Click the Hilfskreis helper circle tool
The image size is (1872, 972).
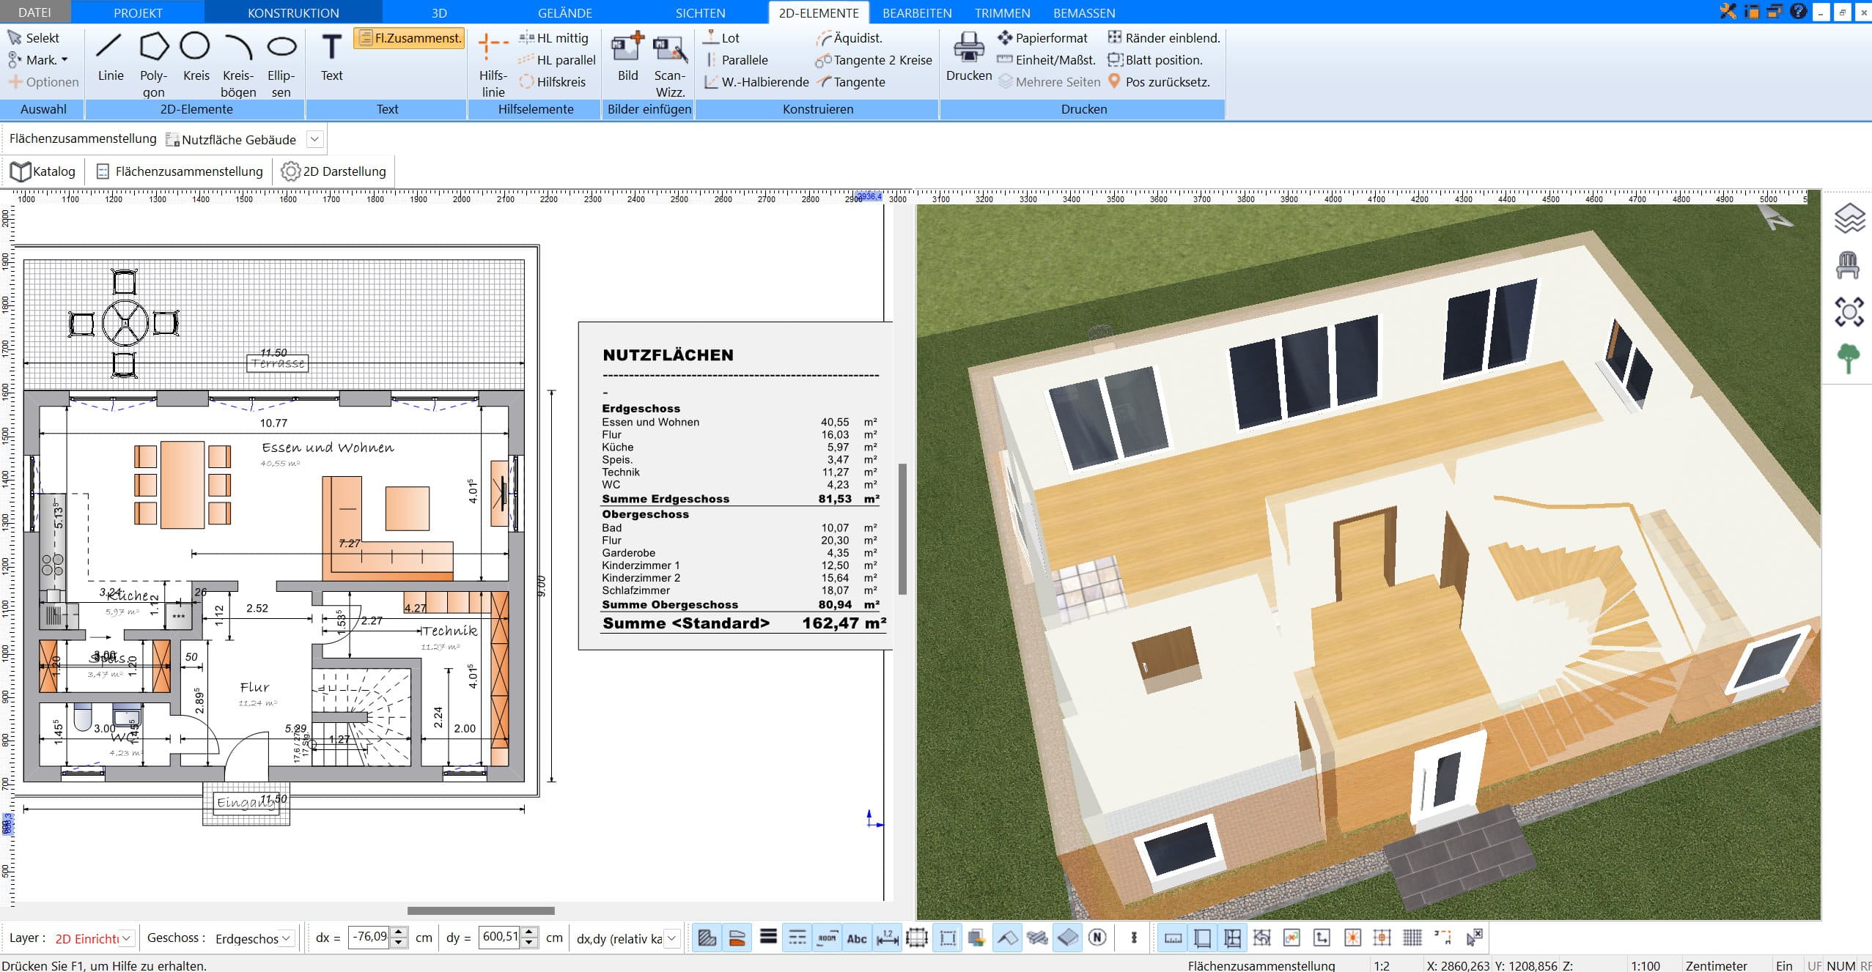[552, 82]
